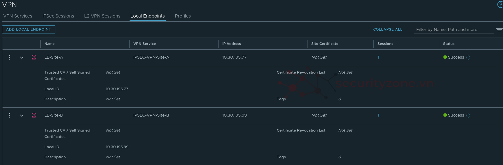Focus the Filter by Name search field

(454, 30)
